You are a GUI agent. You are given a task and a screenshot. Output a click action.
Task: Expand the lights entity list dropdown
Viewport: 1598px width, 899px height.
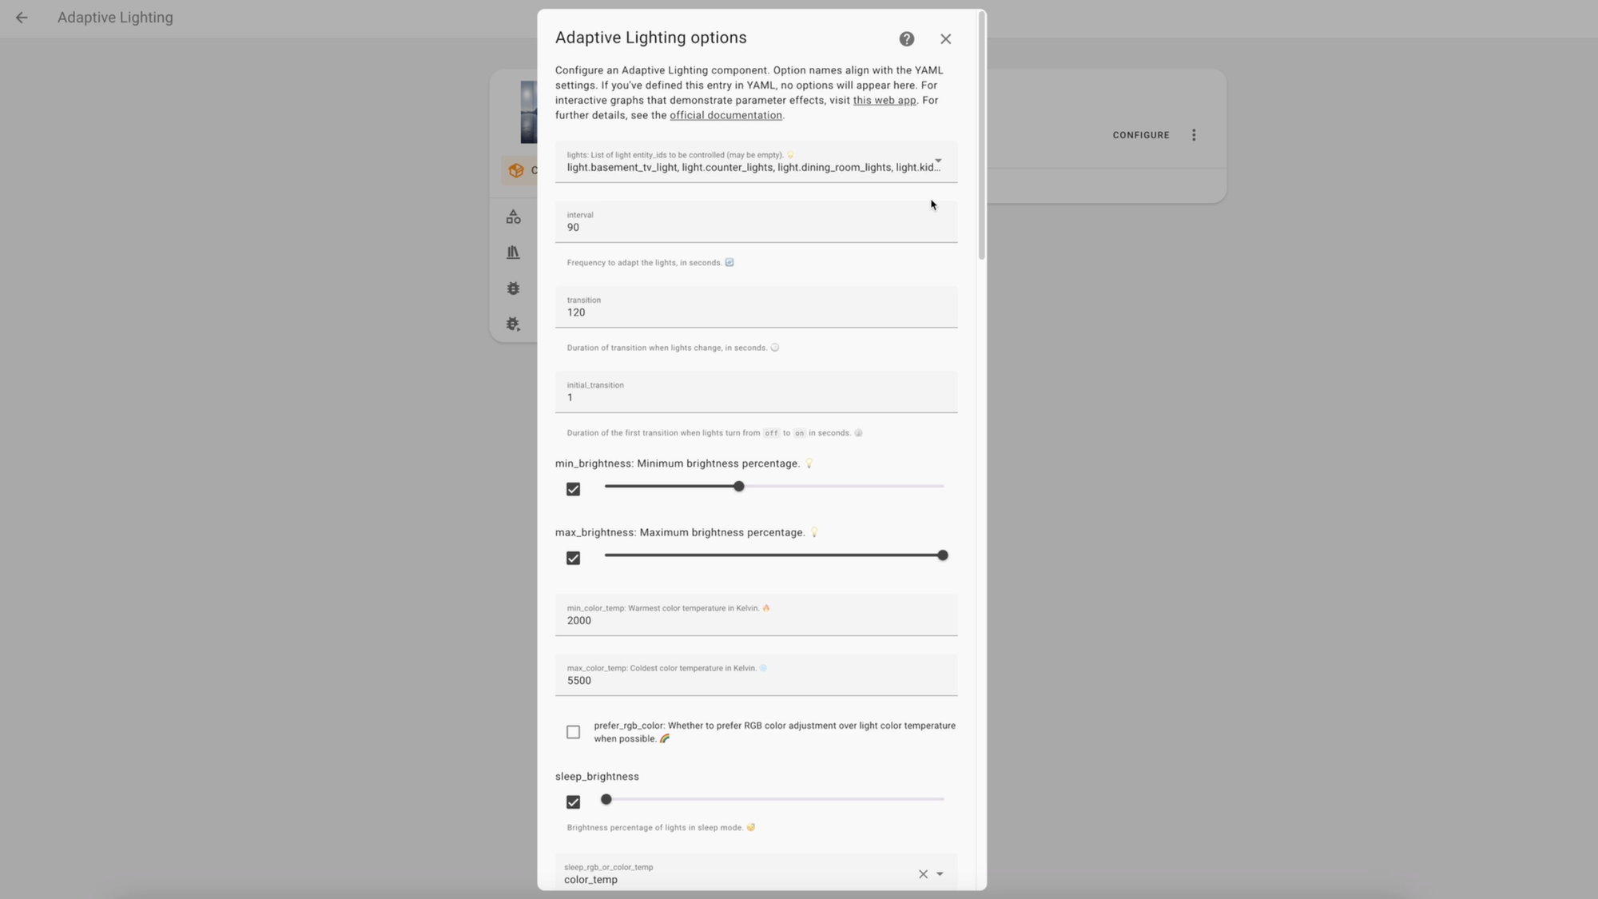click(938, 161)
